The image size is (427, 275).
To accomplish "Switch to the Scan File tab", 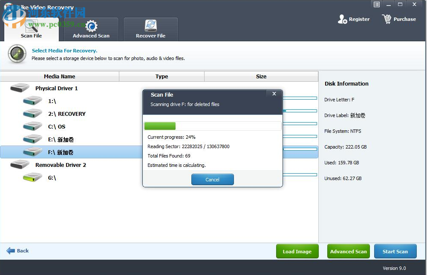I will click(31, 29).
